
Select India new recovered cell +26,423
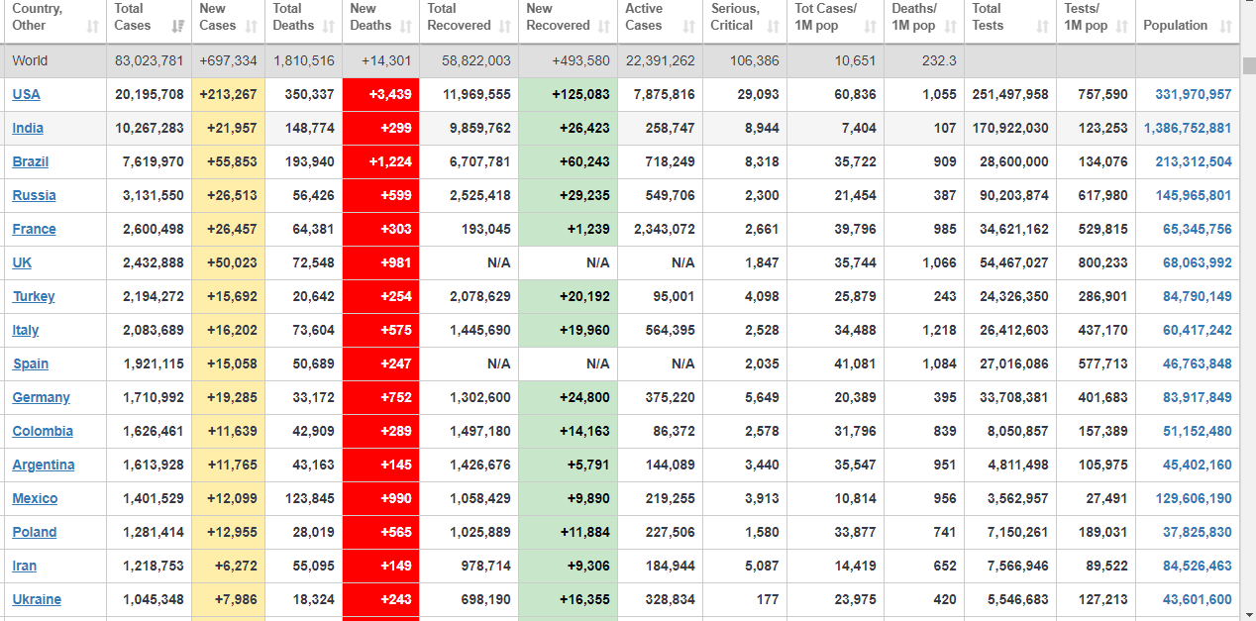click(568, 128)
